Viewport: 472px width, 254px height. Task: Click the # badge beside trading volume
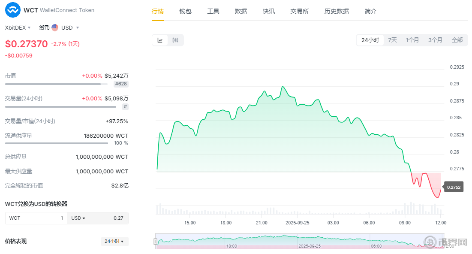pos(125,107)
